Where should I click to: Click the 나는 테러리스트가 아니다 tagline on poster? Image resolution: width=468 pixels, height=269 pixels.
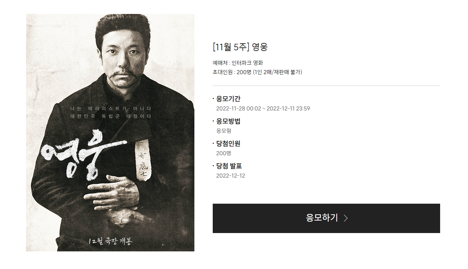(x=111, y=109)
